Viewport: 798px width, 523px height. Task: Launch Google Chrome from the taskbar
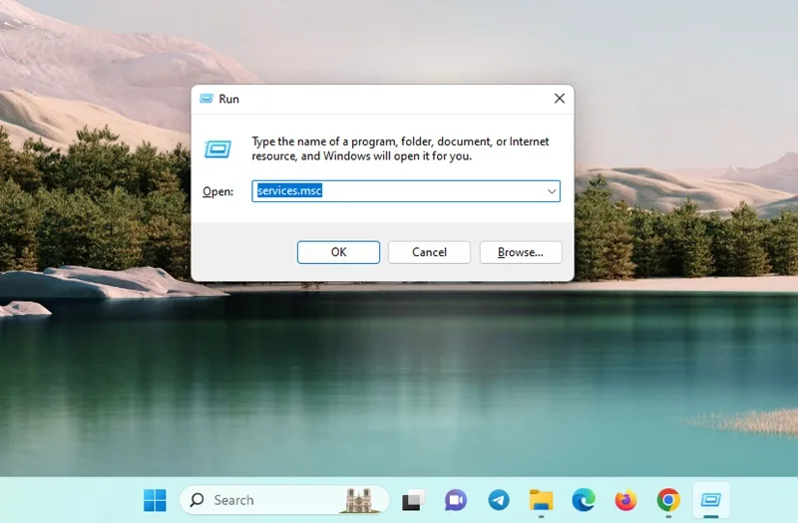668,500
